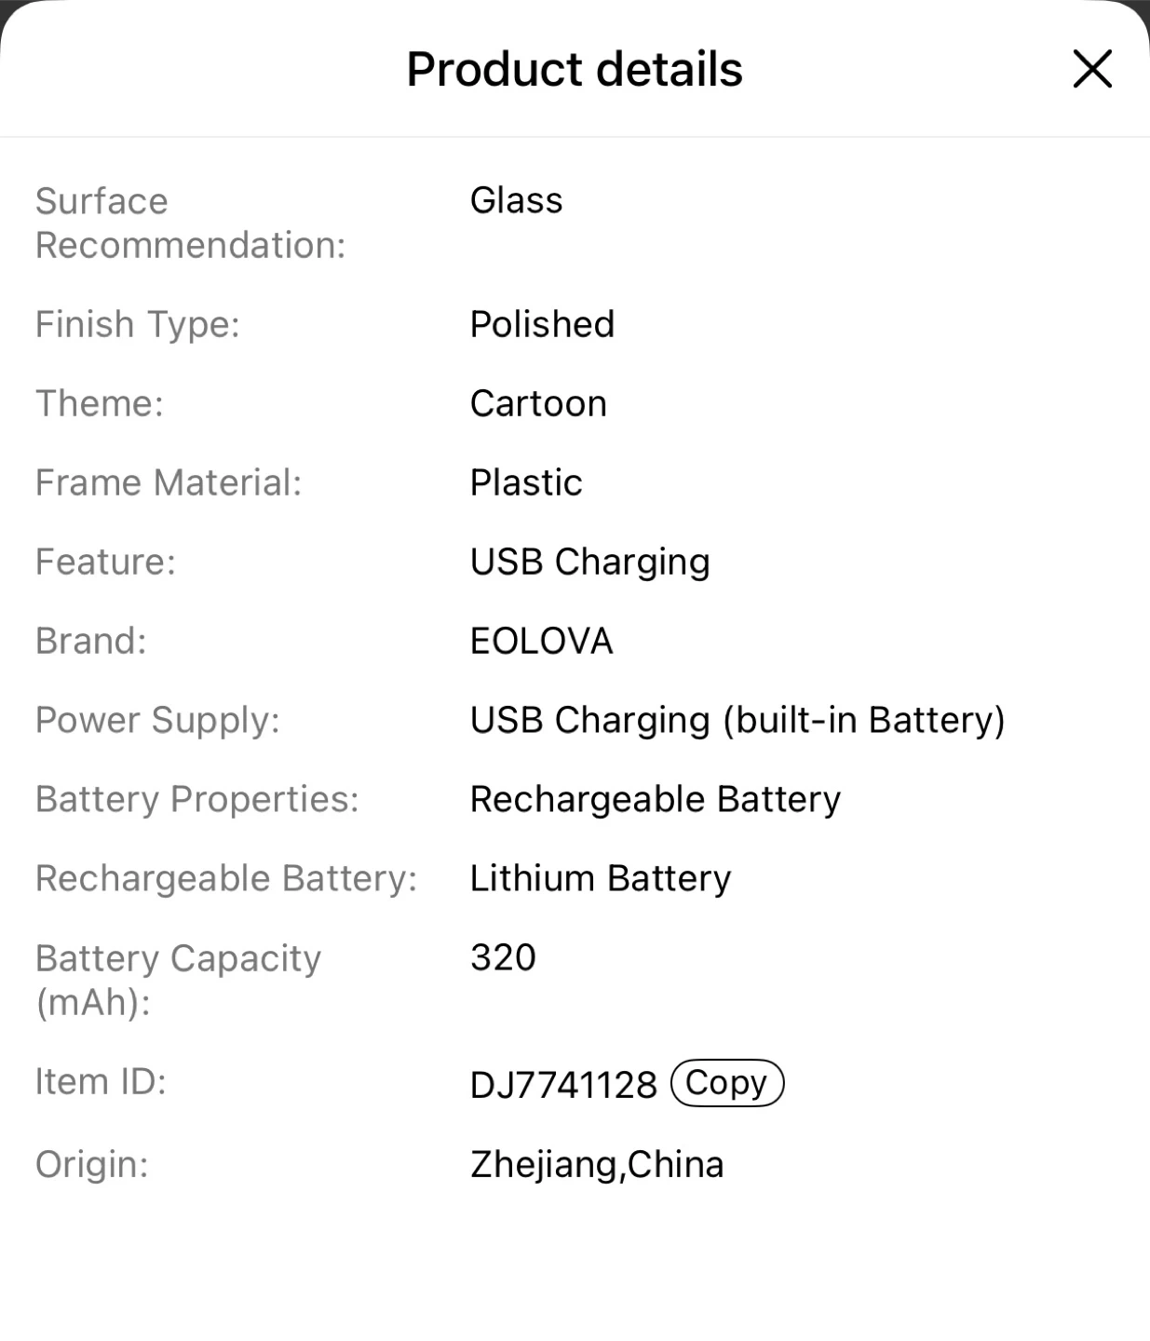This screenshot has width=1150, height=1341.
Task: Select the Battery Properties label
Action: (x=196, y=799)
